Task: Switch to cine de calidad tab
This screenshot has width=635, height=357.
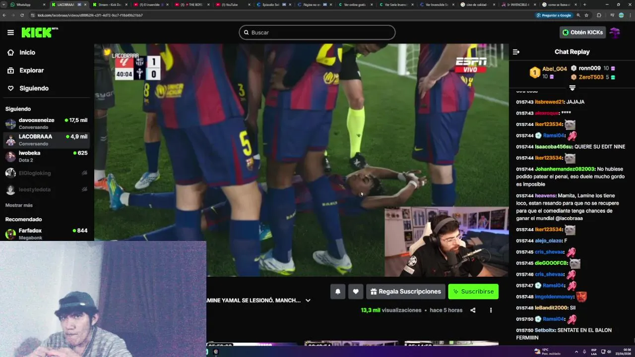Action: coord(477,4)
